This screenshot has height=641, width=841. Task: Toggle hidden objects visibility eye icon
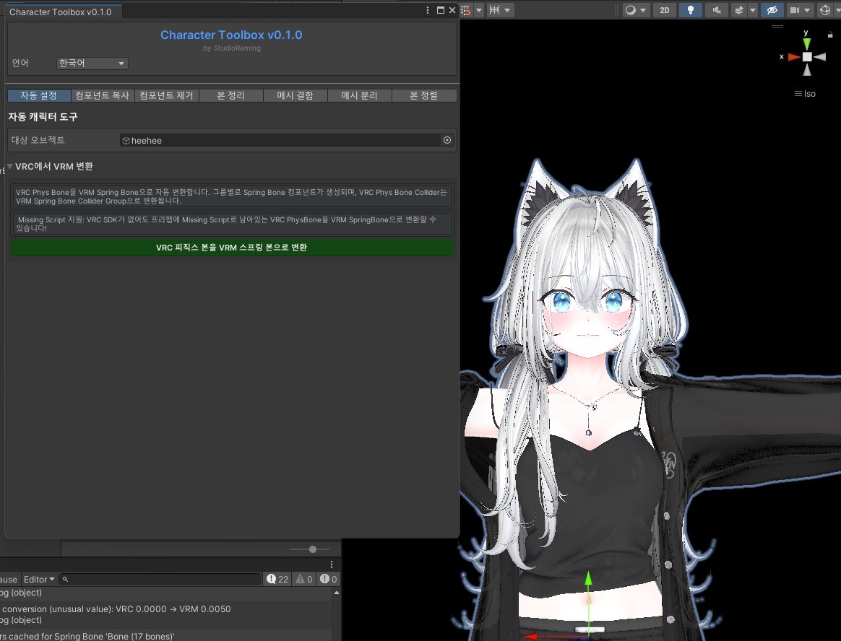pos(772,9)
